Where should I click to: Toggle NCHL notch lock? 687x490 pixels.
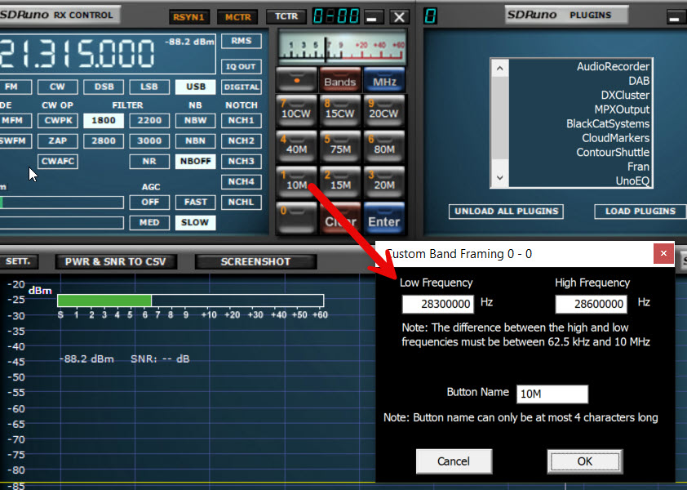coord(242,203)
